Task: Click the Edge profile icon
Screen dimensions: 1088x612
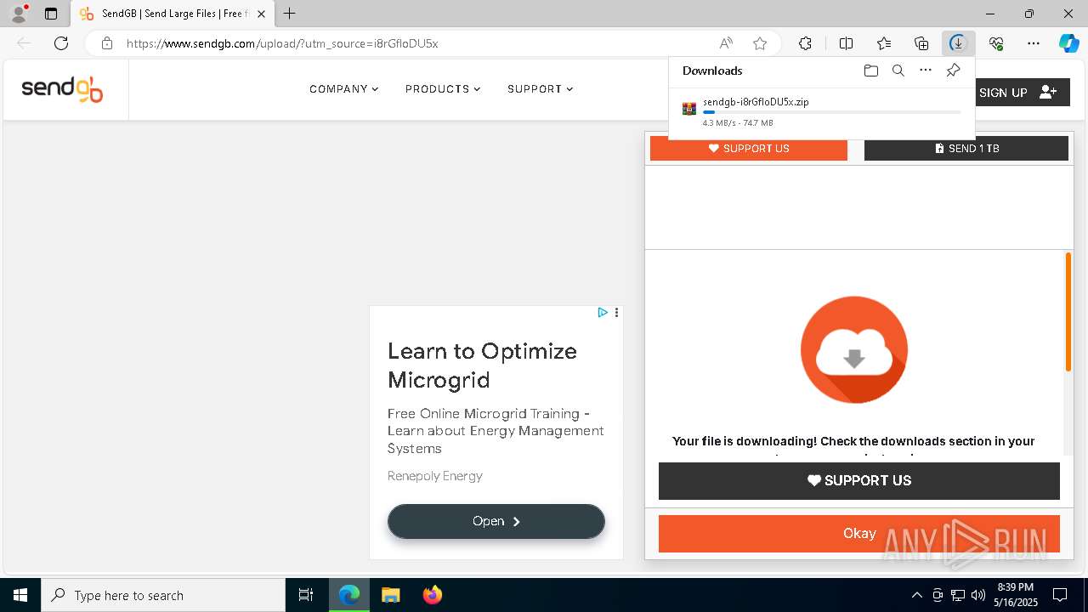Action: point(18,14)
